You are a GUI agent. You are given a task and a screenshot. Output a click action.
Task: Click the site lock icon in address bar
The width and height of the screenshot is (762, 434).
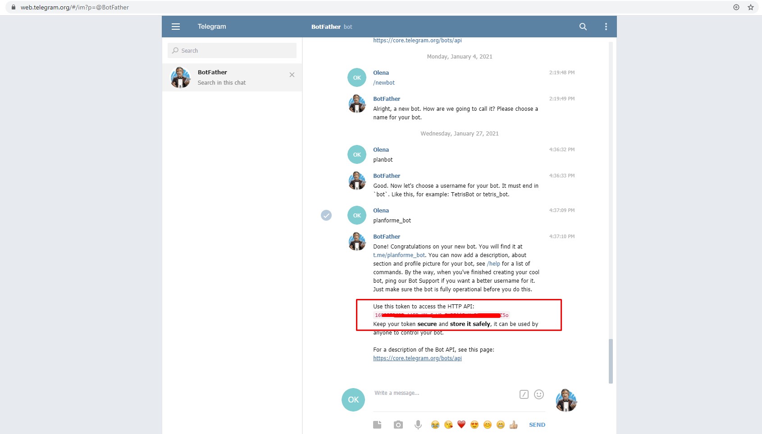(x=14, y=7)
